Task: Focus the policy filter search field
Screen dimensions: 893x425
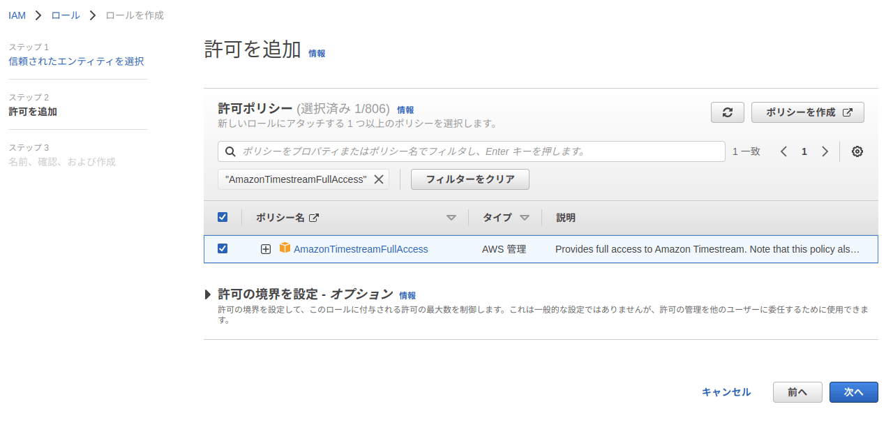Action: 472,151
